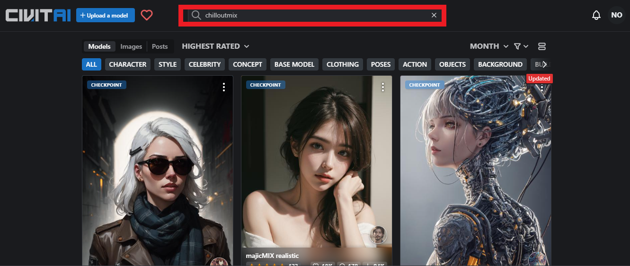Click the Upload a model button
This screenshot has height=266, width=630.
tap(106, 15)
